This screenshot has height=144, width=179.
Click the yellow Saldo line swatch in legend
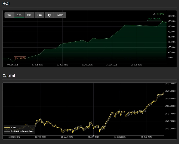(7, 127)
